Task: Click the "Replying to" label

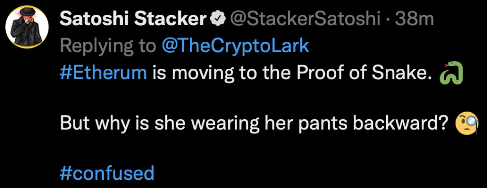Action: point(108,47)
